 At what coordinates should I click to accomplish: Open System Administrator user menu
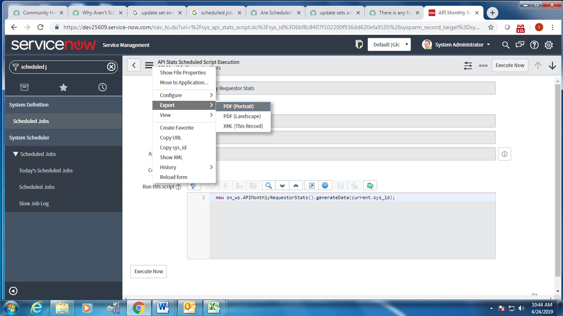456,44
